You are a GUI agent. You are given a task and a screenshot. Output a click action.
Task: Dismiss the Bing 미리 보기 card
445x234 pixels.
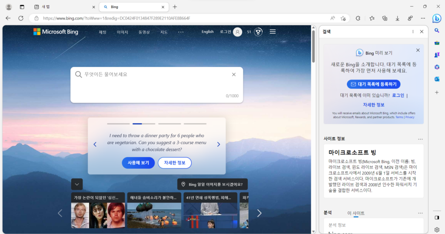coord(418,50)
